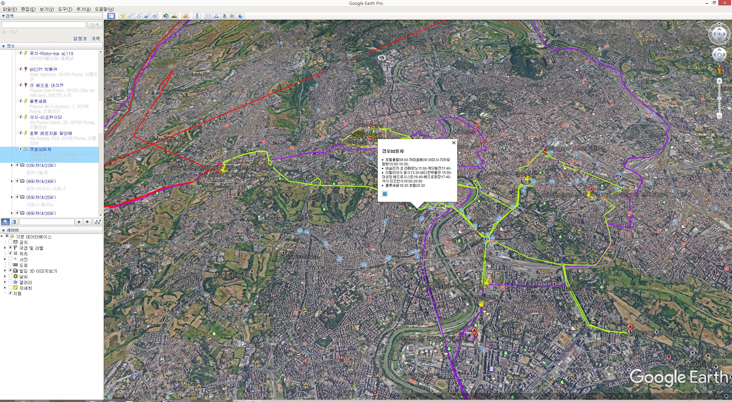Image resolution: width=732 pixels, height=402 pixels.
Task: Click the 길찾기 directions link
Action: pyautogui.click(x=80, y=39)
